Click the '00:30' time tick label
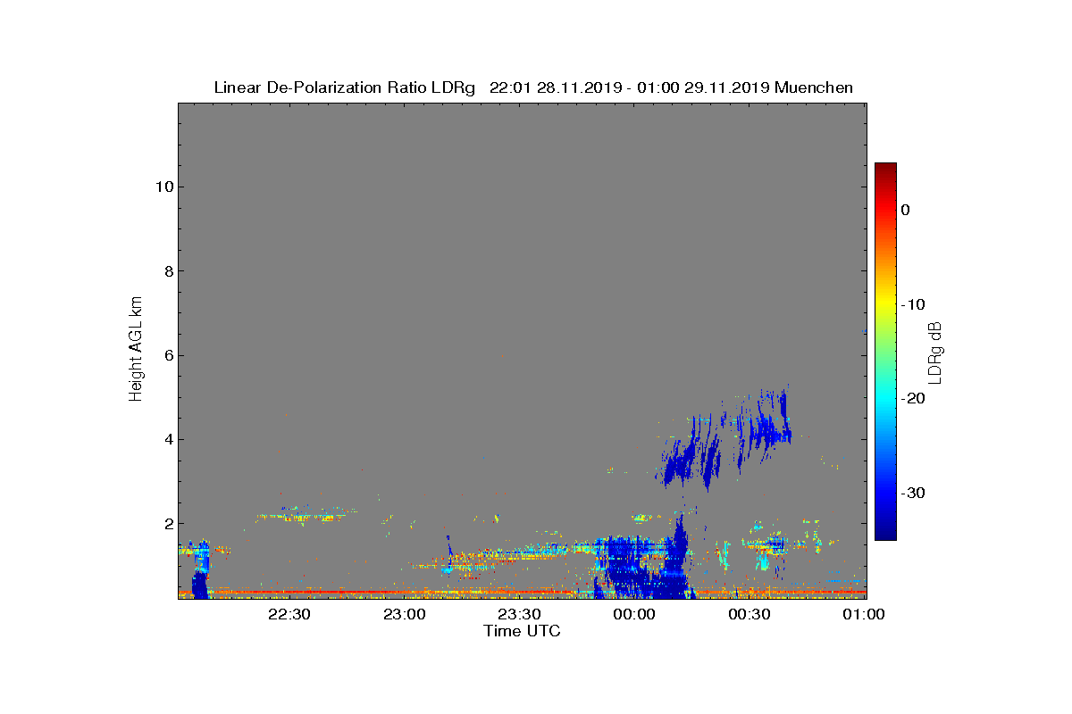The height and width of the screenshot is (714, 1072). (x=750, y=614)
